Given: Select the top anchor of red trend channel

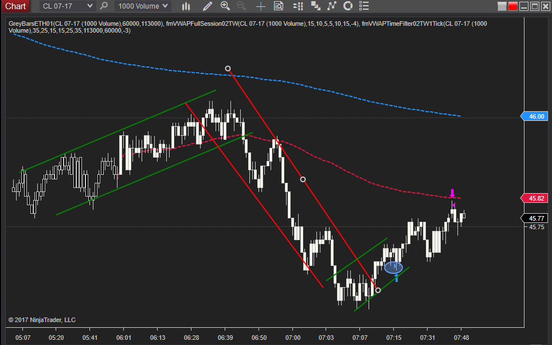Looking at the screenshot, I should coord(228,68).
